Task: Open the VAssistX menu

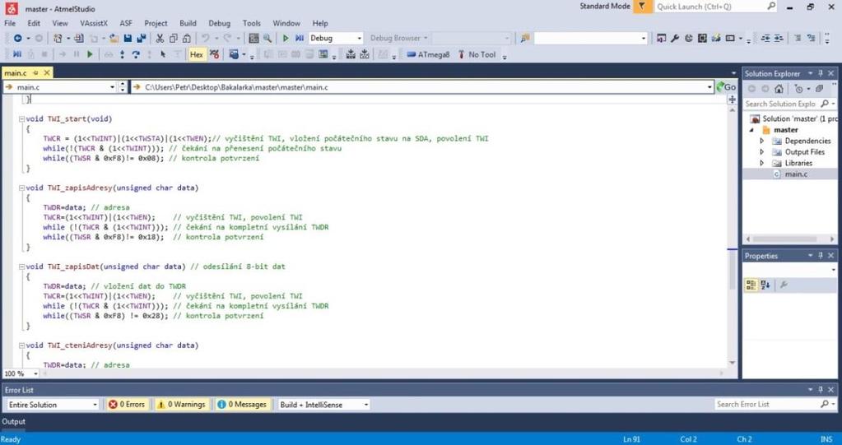Action: coord(94,23)
